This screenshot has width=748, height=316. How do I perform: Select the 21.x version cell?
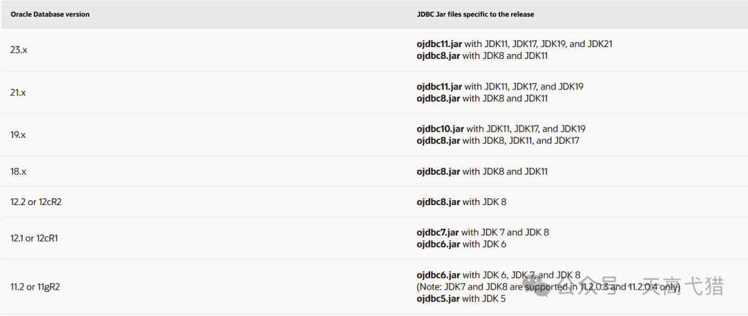tap(19, 92)
